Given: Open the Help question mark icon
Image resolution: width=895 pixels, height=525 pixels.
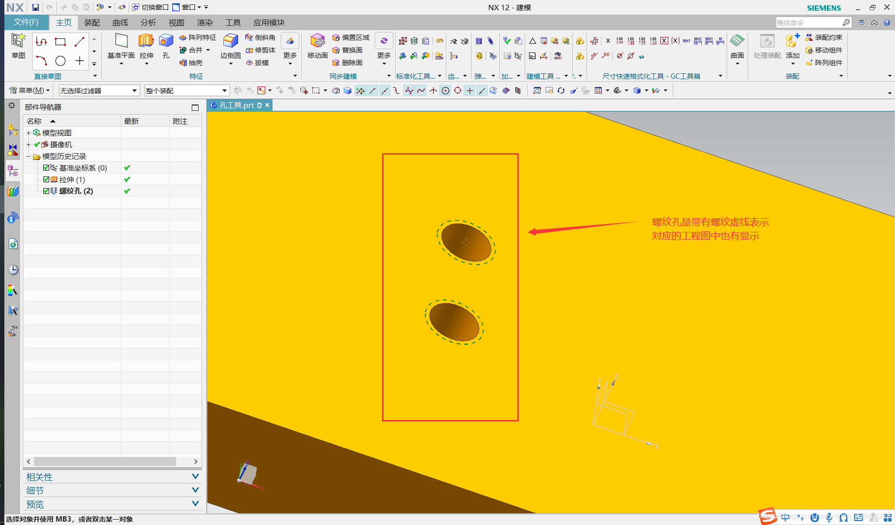Looking at the screenshot, I should [887, 22].
